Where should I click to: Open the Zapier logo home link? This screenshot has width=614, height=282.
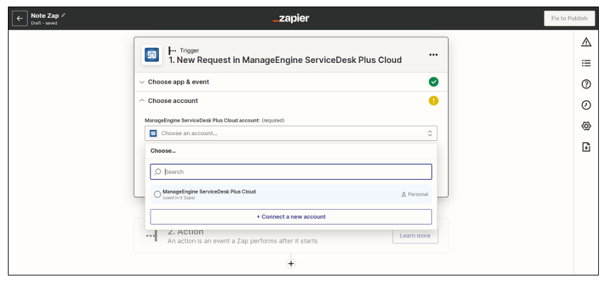(x=291, y=18)
